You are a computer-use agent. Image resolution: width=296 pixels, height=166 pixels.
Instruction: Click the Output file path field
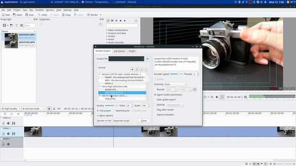tap(126, 59)
